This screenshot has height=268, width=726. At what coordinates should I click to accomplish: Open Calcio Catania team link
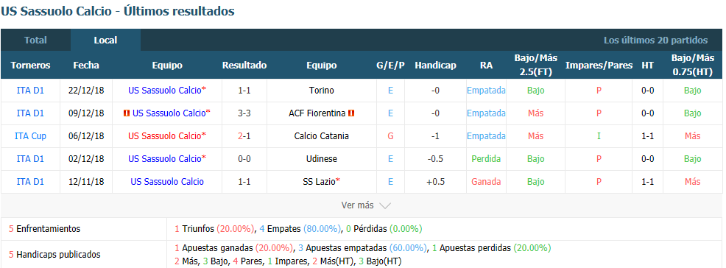click(x=322, y=136)
